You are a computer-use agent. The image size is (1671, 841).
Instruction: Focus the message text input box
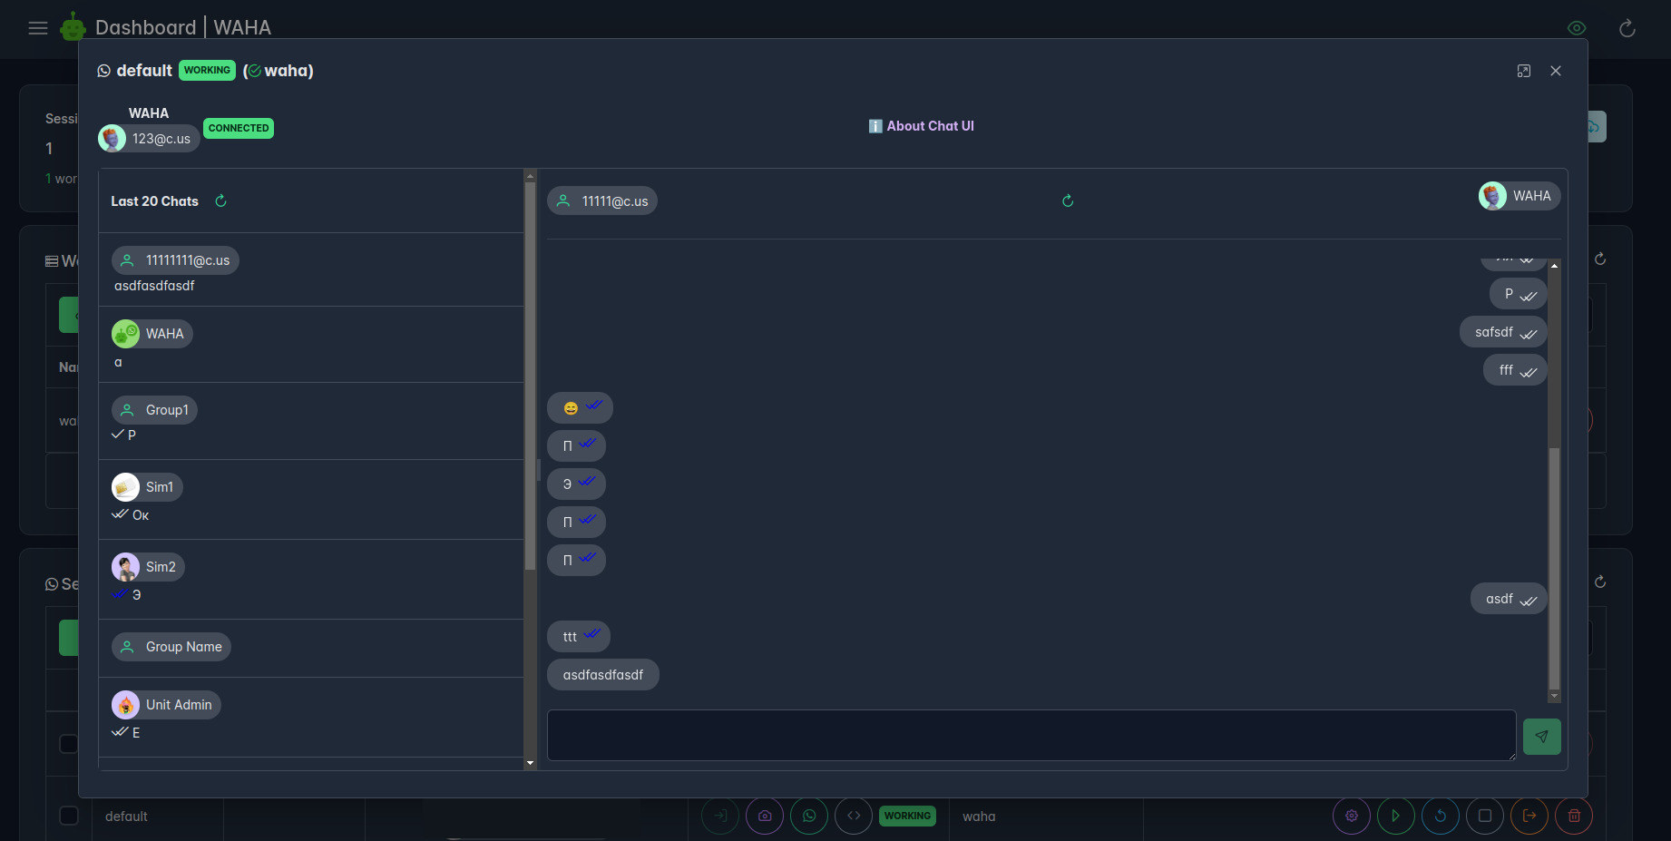point(1031,735)
